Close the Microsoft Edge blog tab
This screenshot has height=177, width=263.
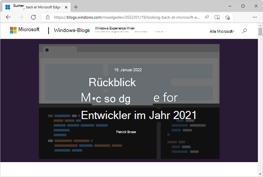pos(66,7)
